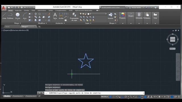Expand the Capas panel
This screenshot has height=102, width=182.
[x=88, y=23]
